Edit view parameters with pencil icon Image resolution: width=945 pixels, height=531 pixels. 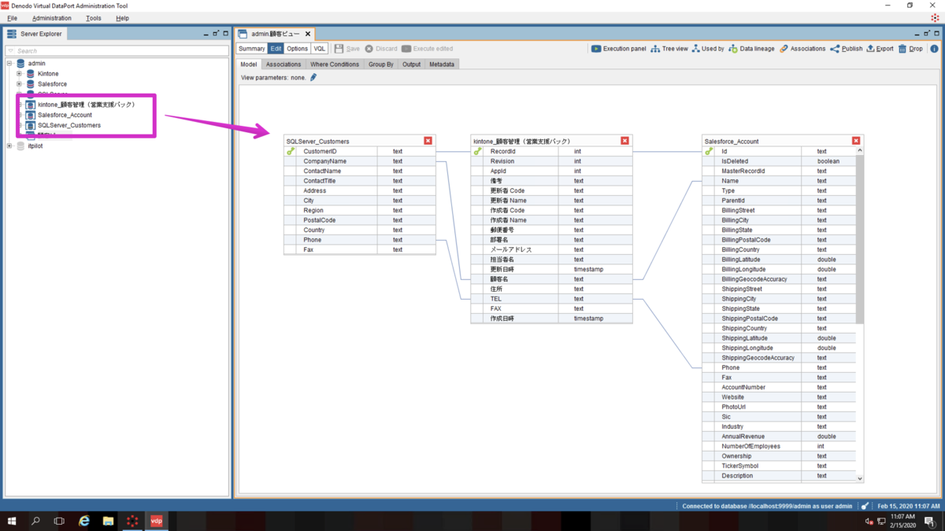[x=313, y=77]
